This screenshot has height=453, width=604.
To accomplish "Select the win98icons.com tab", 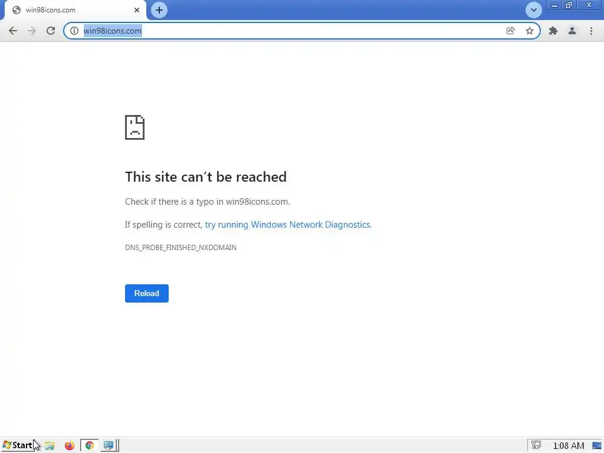I will coord(75,10).
